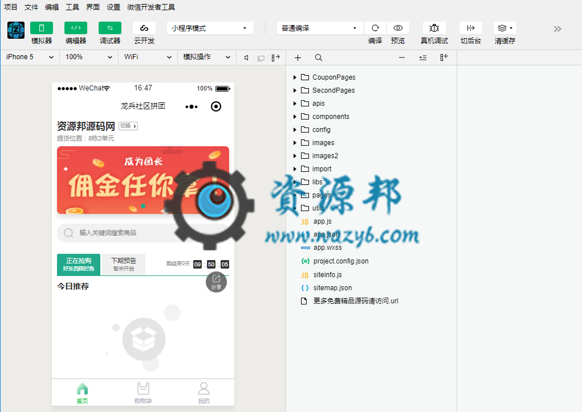Expand the toolbar overflow double-arrow
Screen dimensions: 582x412
[x=557, y=29]
